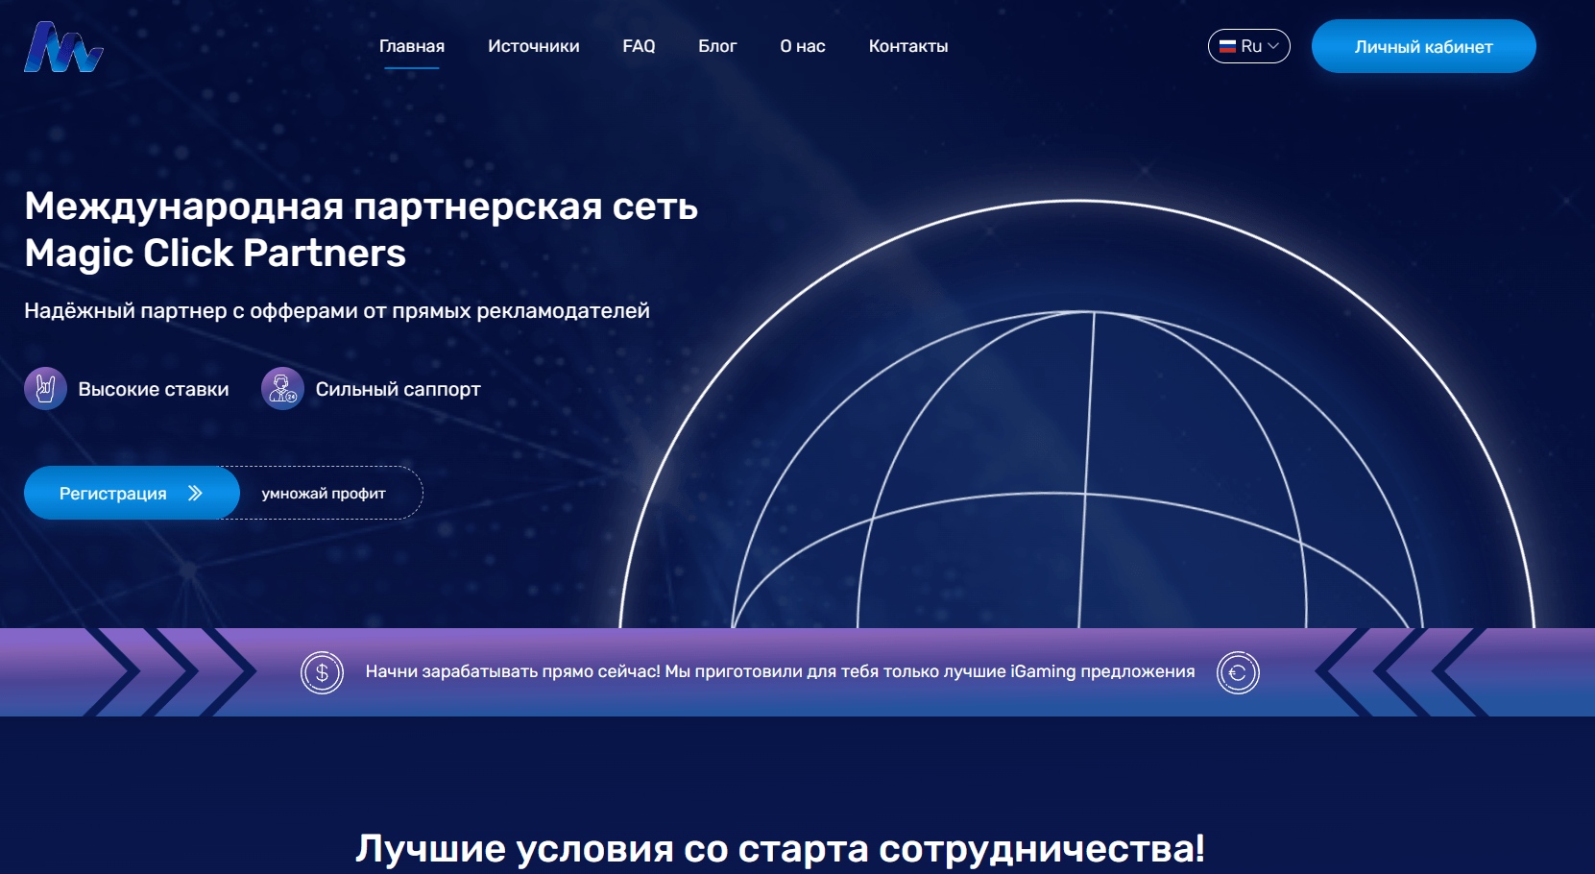Click the Russian flag icon
This screenshot has height=874, width=1595.
[x=1227, y=46]
